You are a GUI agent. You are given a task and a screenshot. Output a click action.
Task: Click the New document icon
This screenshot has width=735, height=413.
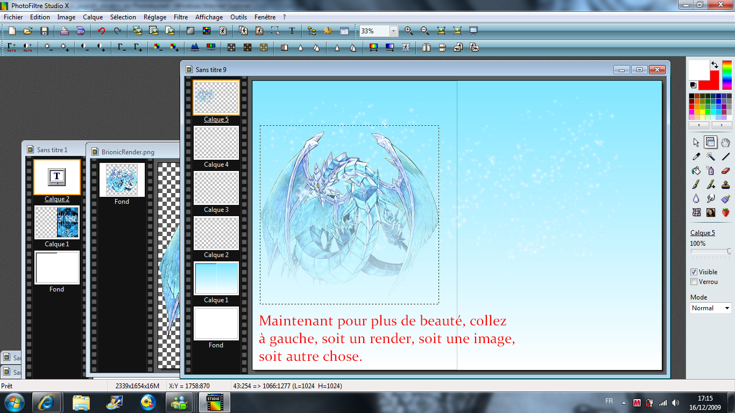coord(12,31)
